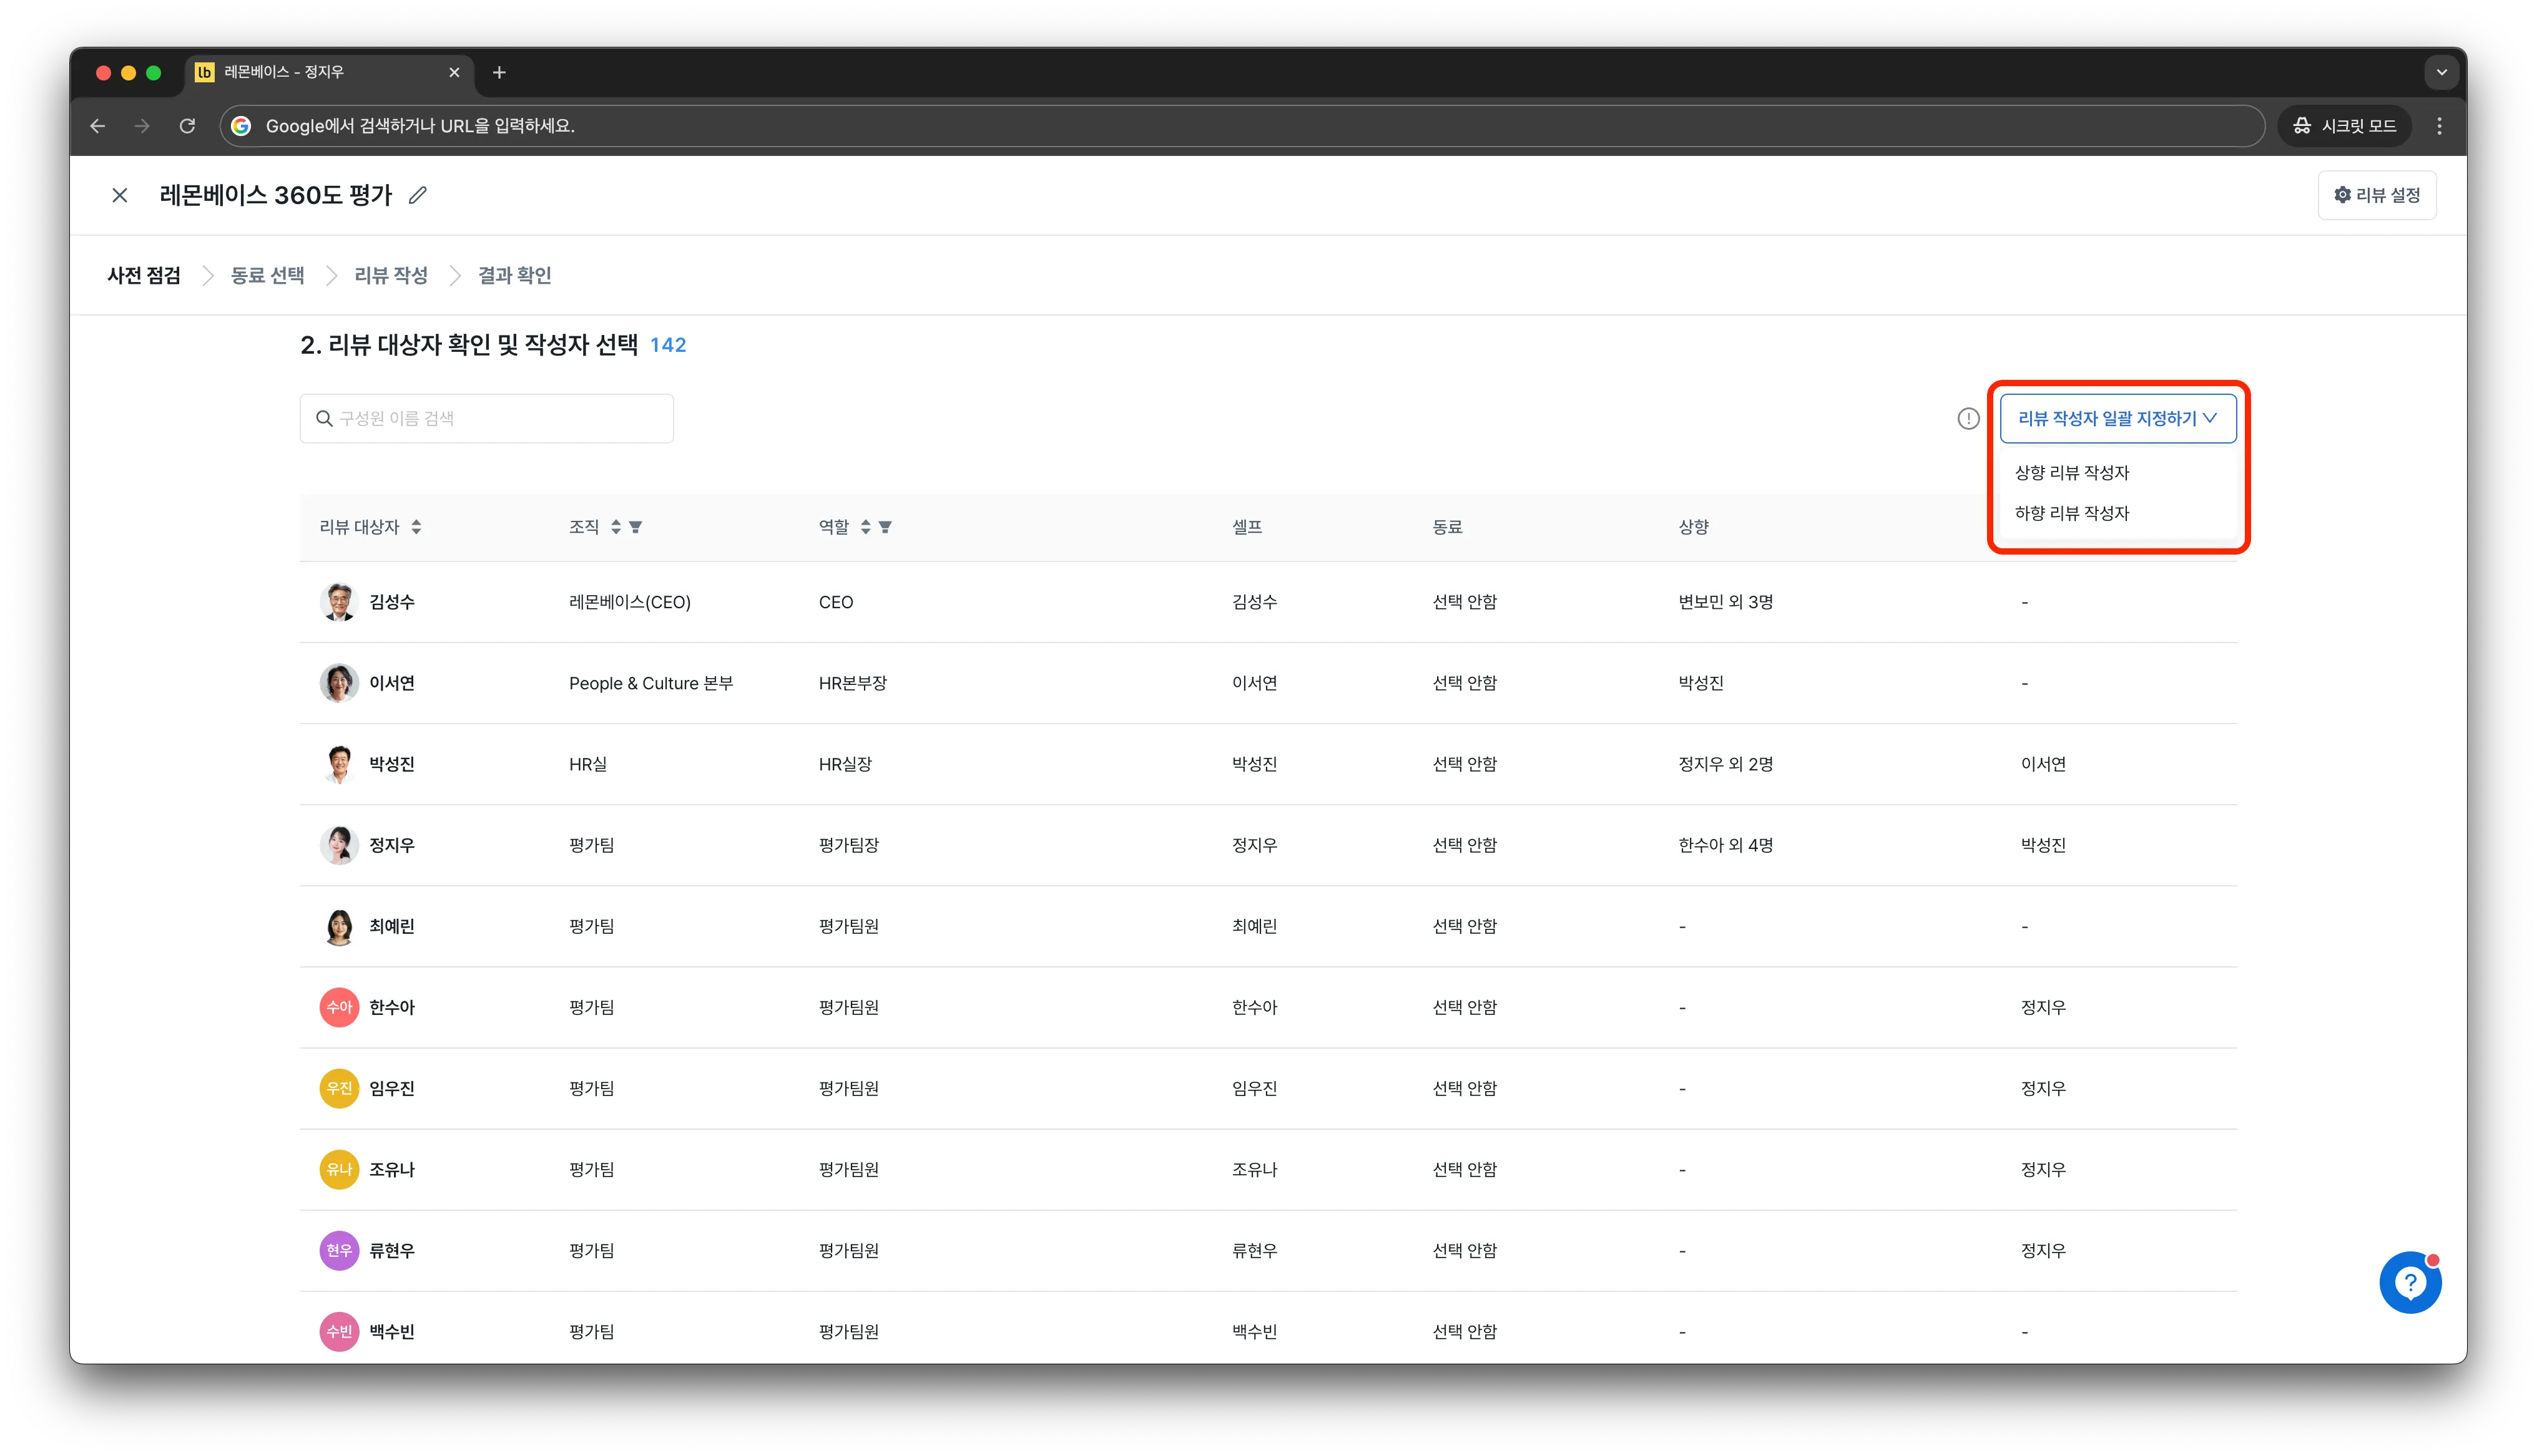Open the blue help chat bubble

2410,1282
